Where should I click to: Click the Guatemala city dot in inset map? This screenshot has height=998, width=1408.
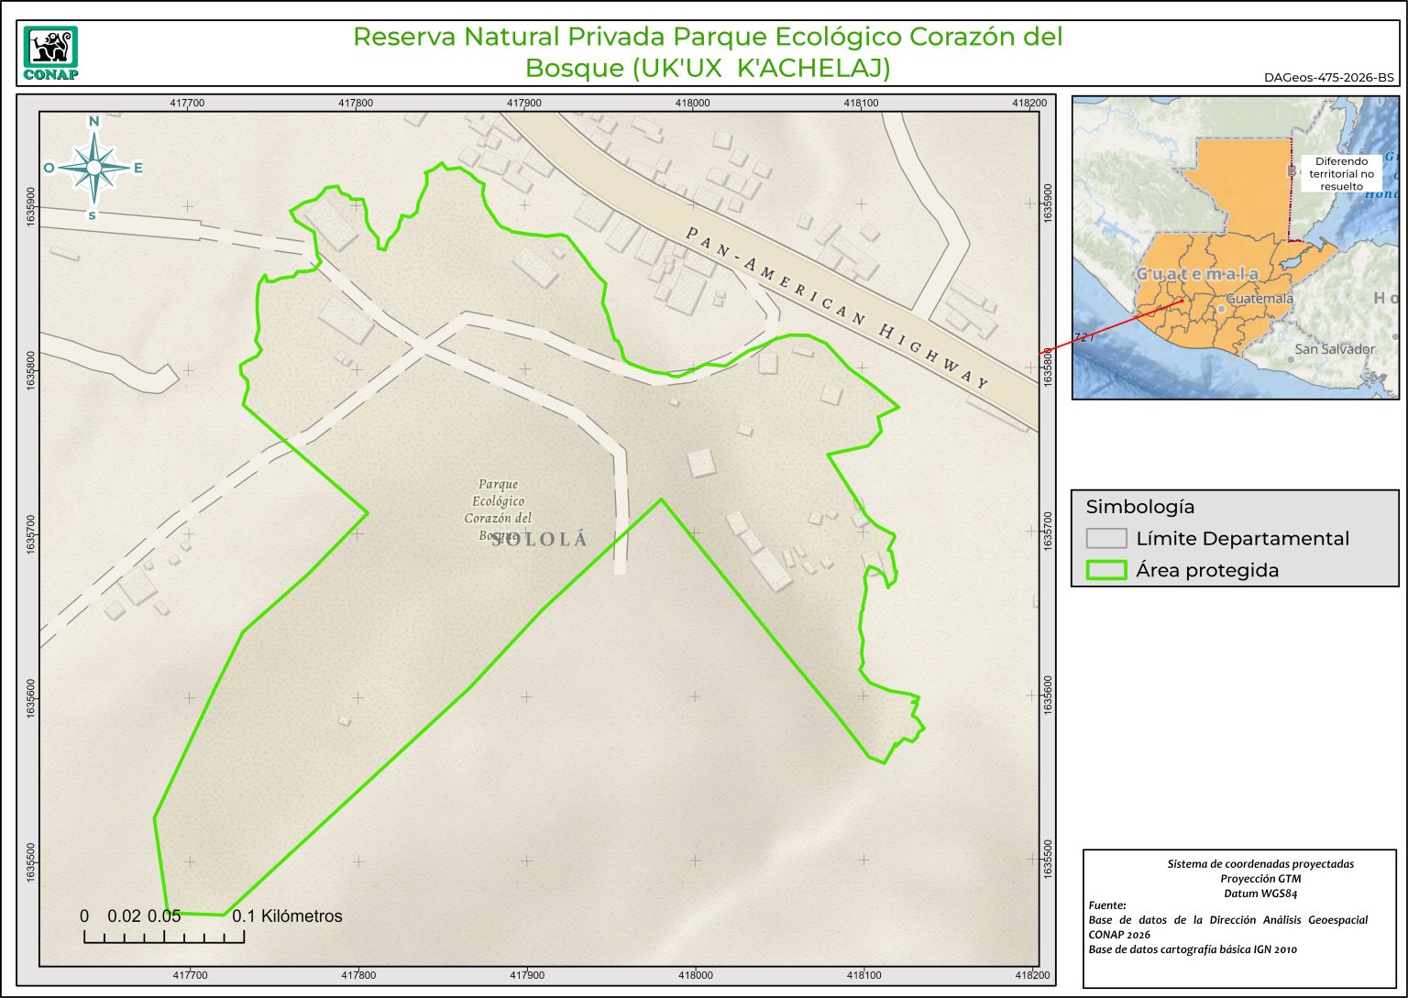click(1221, 309)
